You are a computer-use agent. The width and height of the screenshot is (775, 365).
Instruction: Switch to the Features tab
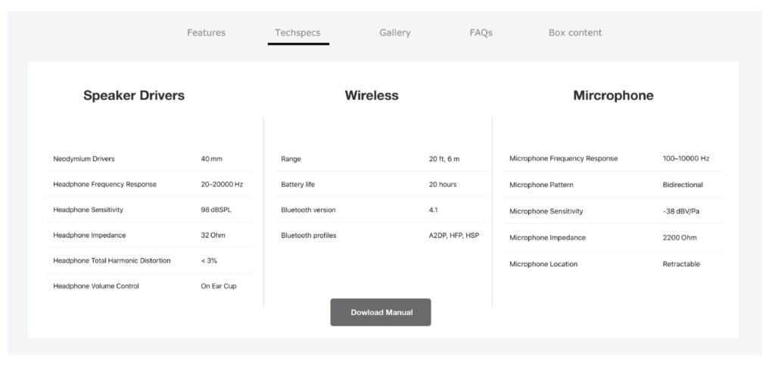click(206, 33)
